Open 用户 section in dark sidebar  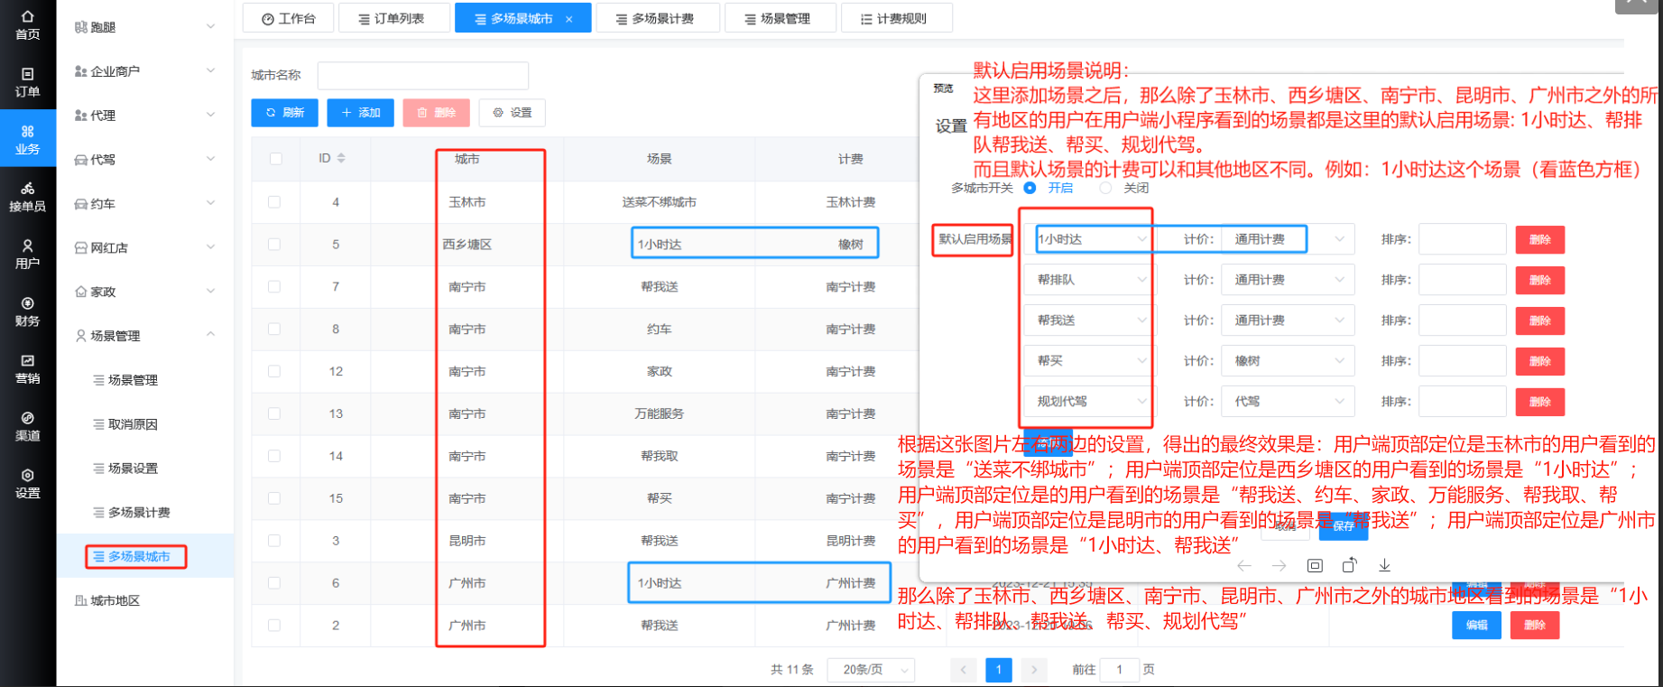tap(27, 255)
